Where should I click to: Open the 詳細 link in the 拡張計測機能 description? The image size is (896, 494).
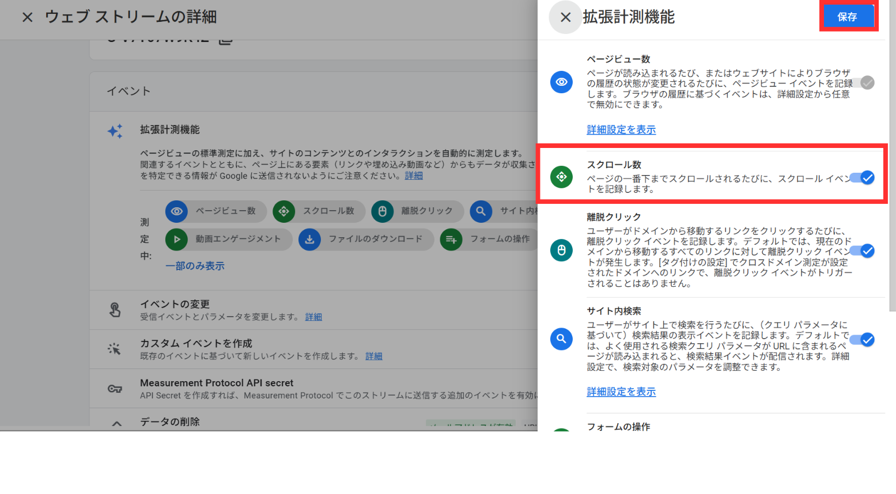click(x=414, y=176)
